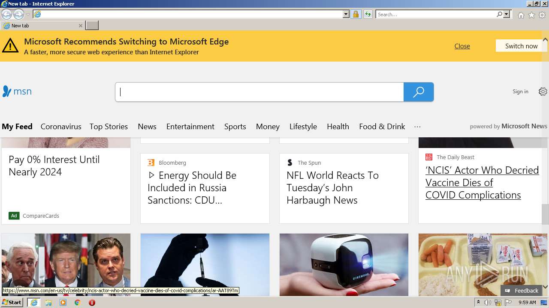This screenshot has height=308, width=549.
Task: Click inside the MSN web search field
Action: [259, 92]
